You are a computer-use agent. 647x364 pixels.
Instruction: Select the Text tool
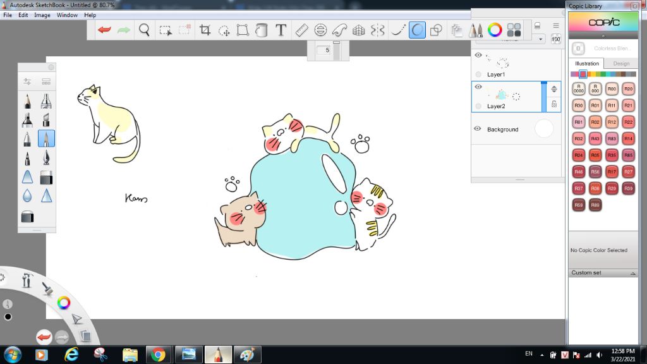281,30
